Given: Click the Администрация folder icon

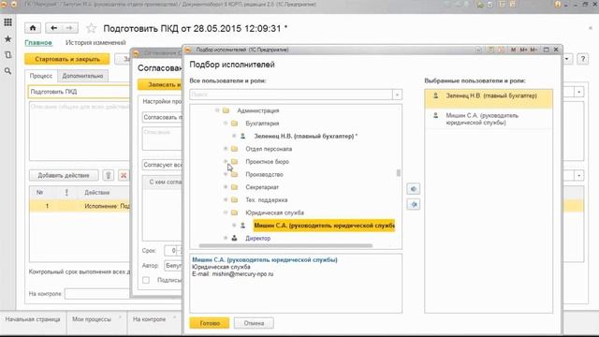Looking at the screenshot, I should tap(226, 110).
